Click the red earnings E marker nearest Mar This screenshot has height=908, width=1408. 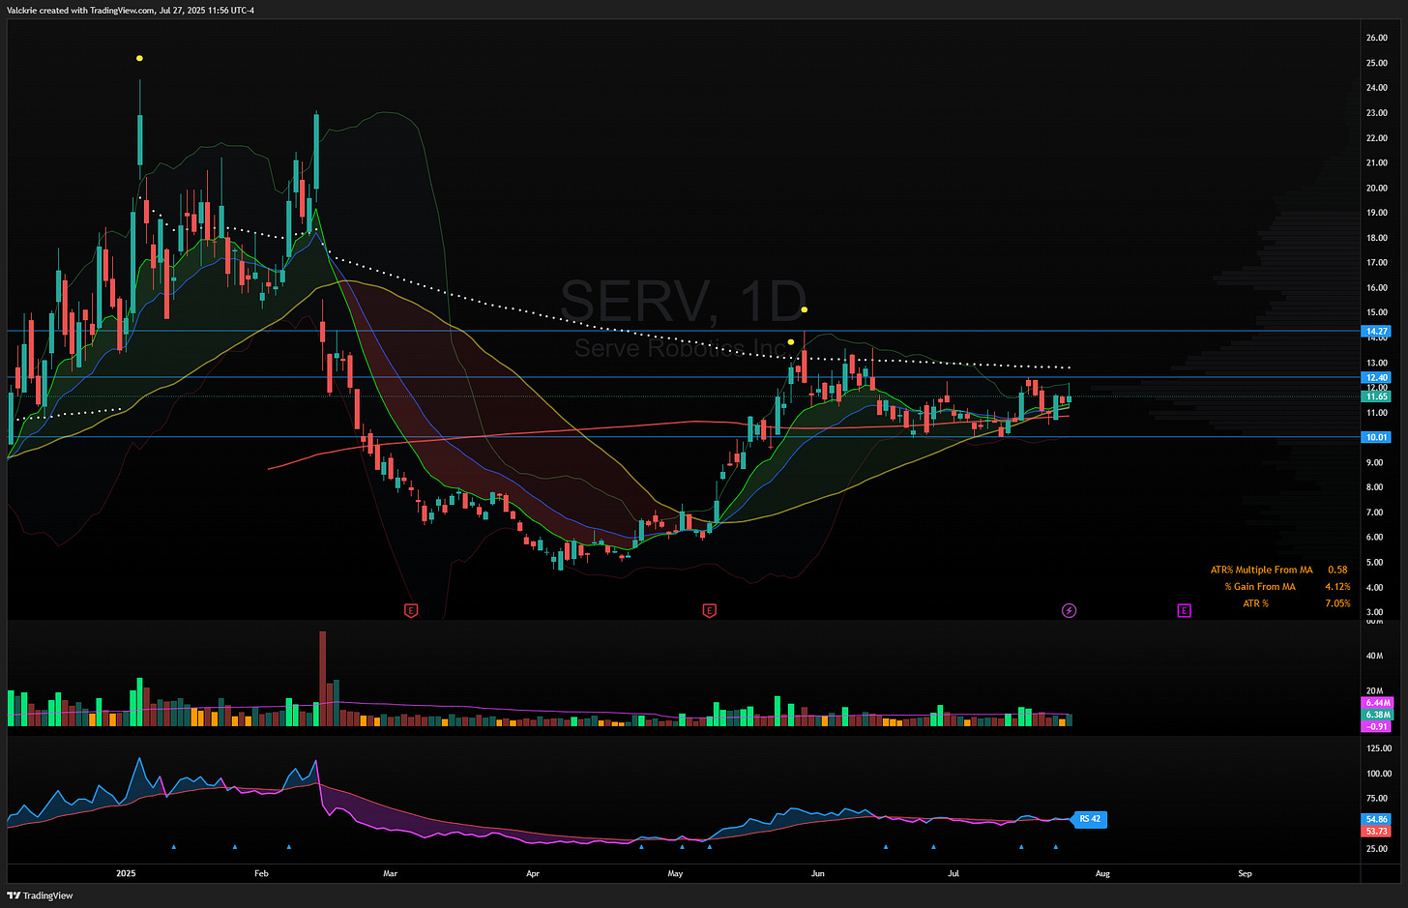(x=411, y=610)
